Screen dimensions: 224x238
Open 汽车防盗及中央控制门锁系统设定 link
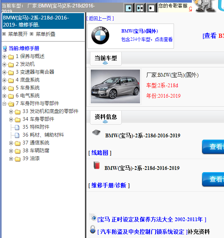point(143,232)
